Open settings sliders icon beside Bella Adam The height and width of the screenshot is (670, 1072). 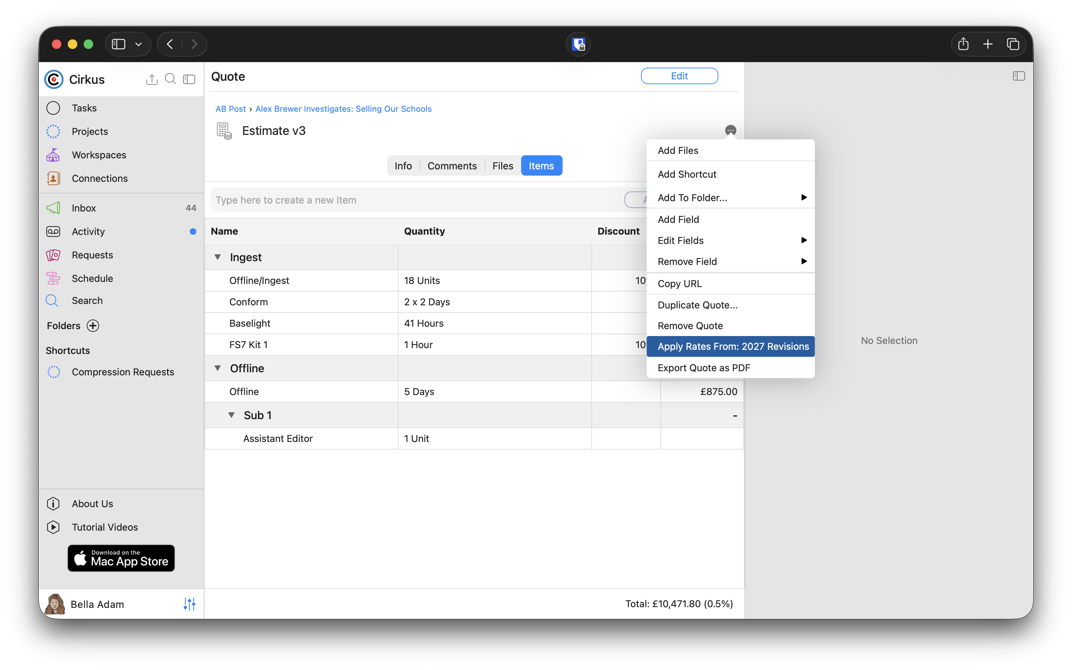pos(189,604)
